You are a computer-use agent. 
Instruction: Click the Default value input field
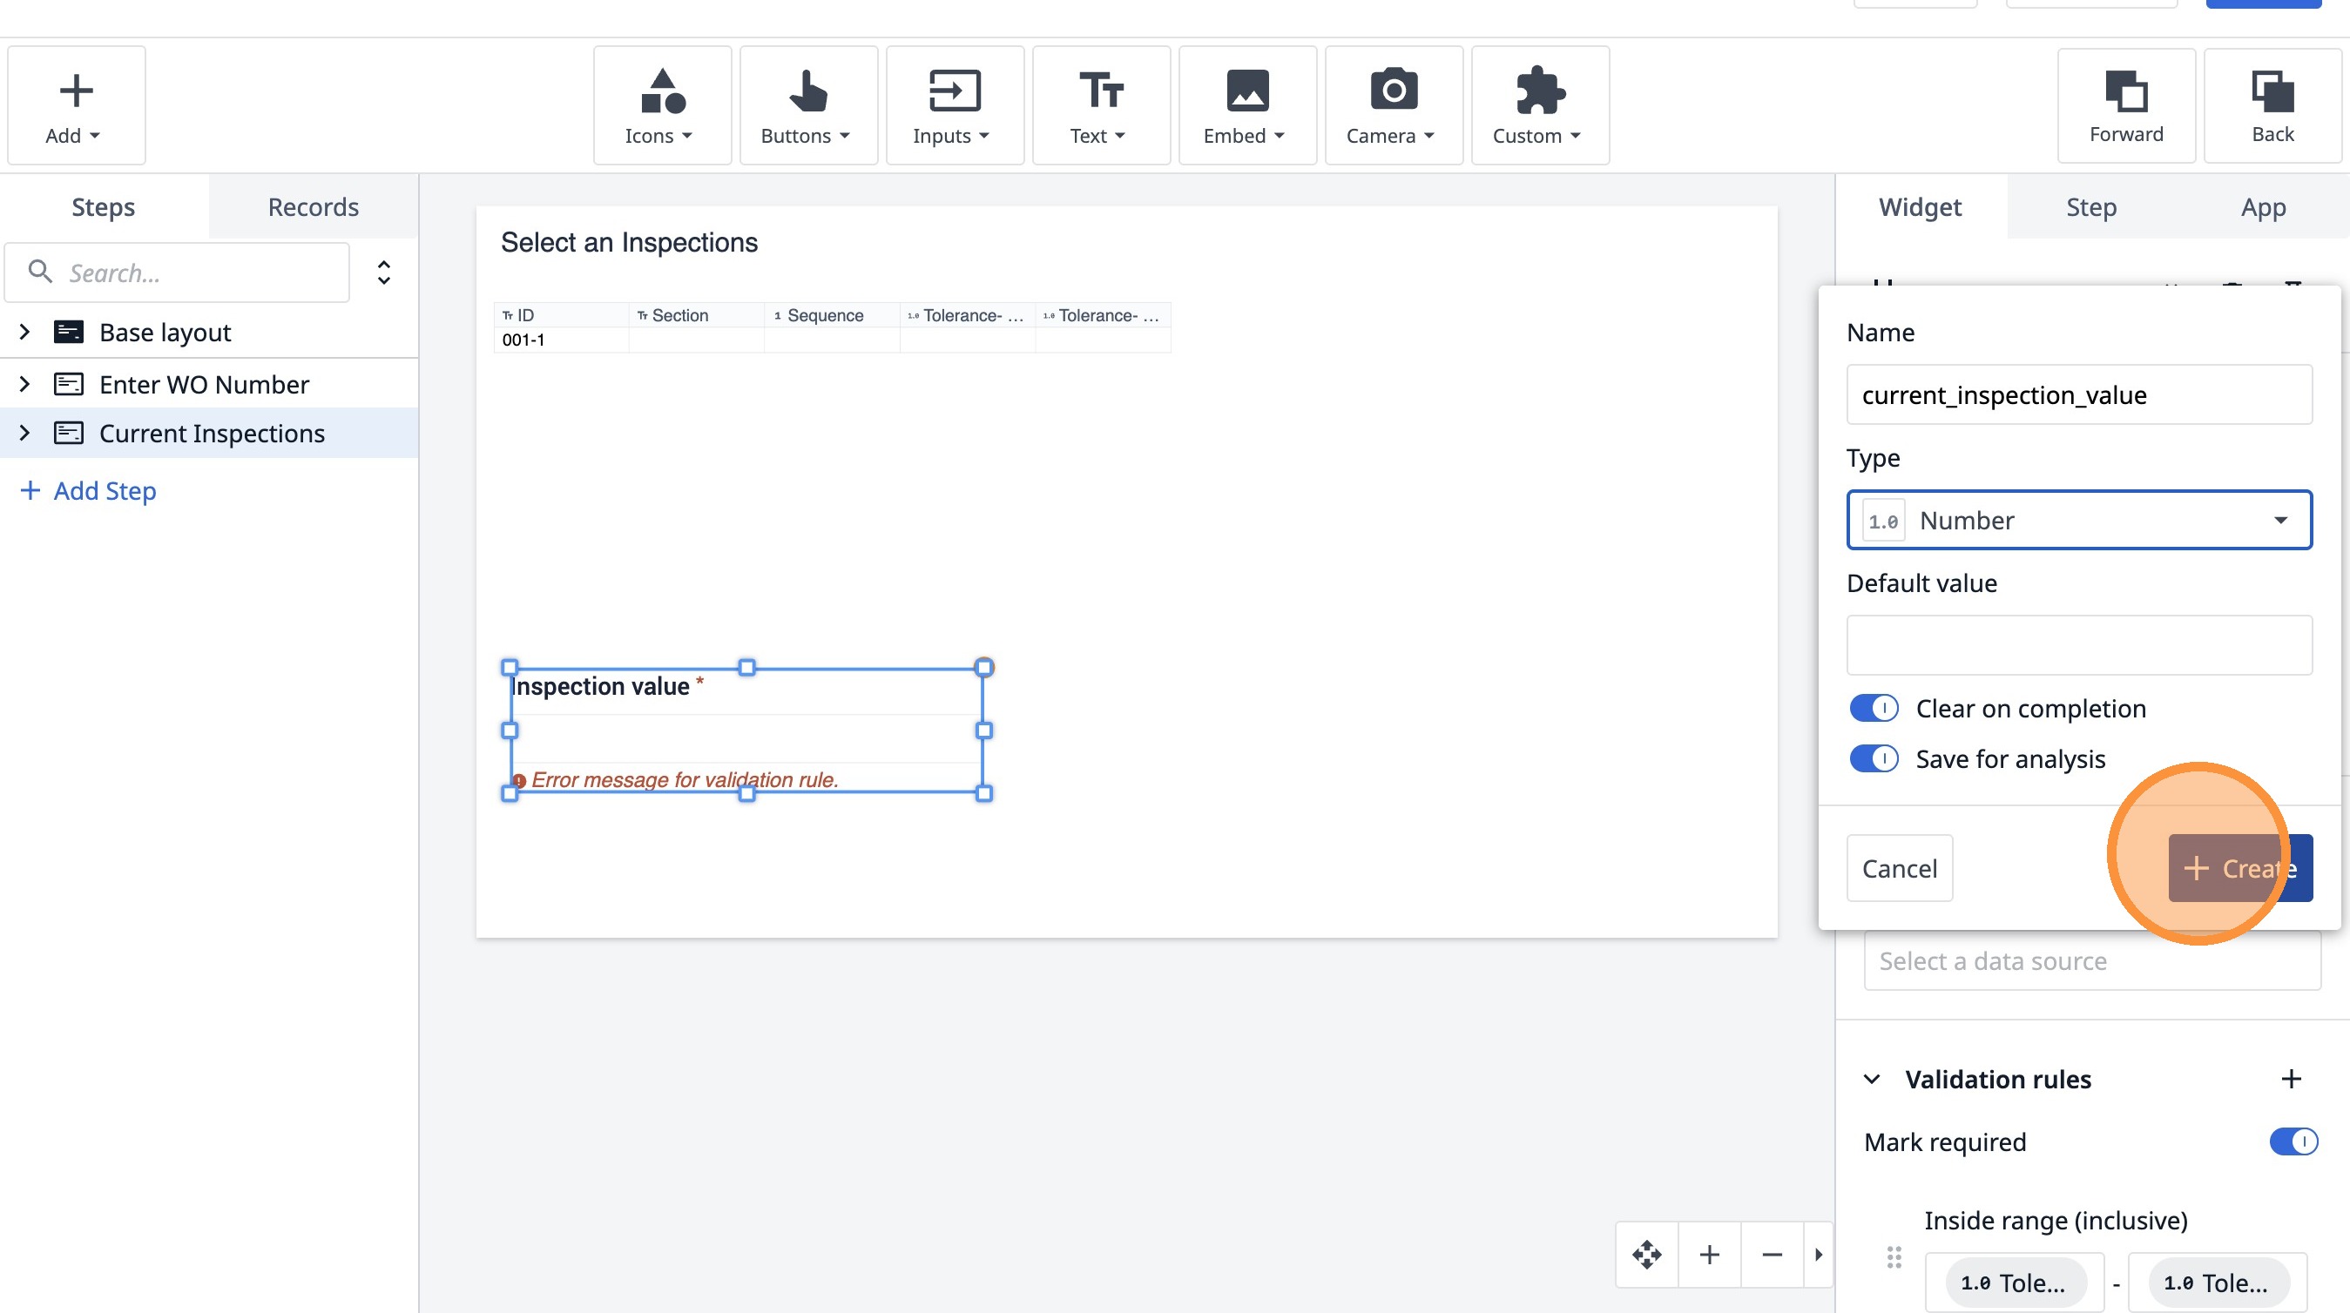tap(2078, 645)
